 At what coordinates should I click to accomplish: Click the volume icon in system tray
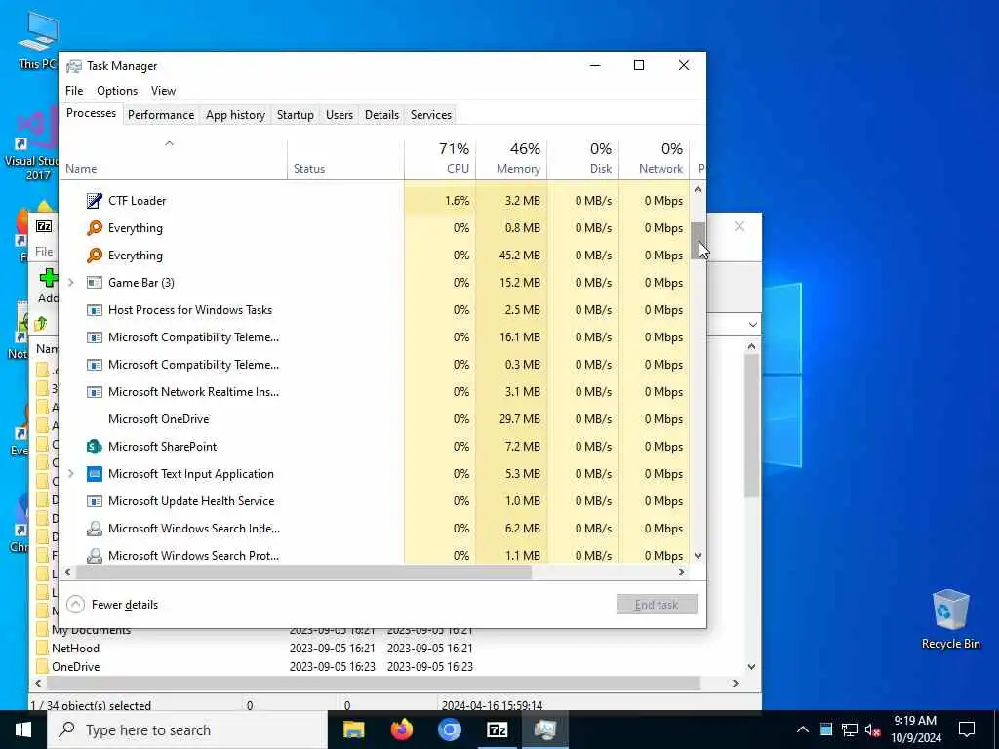pyautogui.click(x=873, y=729)
